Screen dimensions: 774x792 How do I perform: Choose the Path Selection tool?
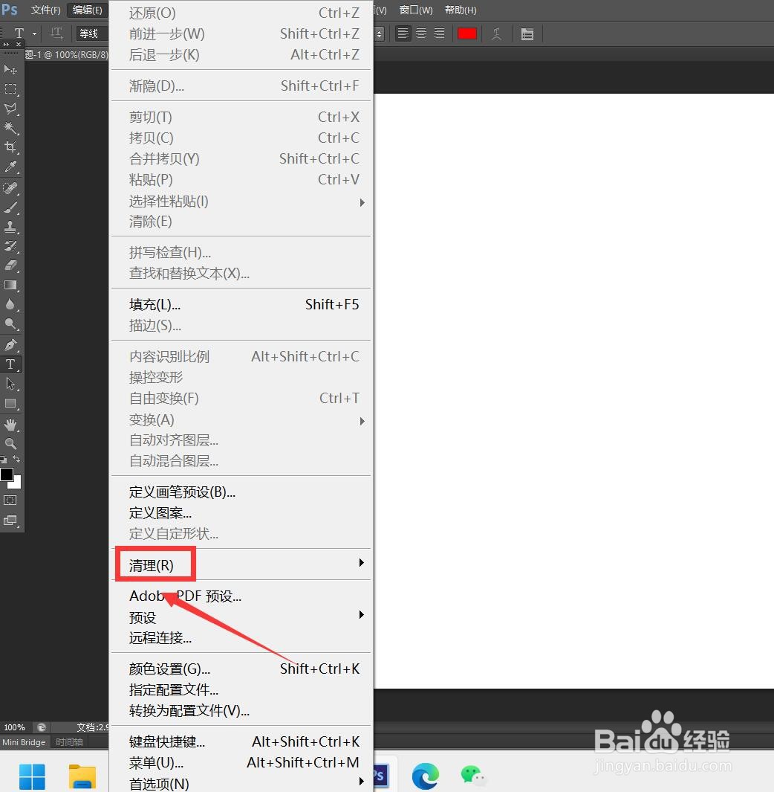point(10,384)
